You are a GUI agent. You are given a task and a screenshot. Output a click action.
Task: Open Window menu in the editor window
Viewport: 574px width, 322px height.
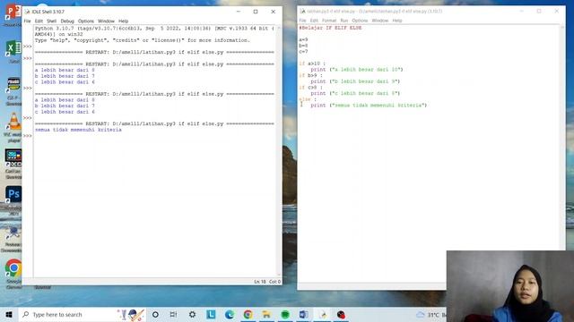(x=380, y=21)
